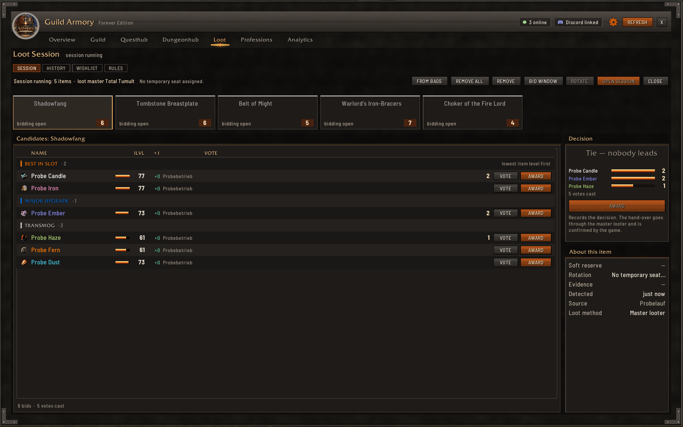Click Probe Iron's class icon

point(24,188)
